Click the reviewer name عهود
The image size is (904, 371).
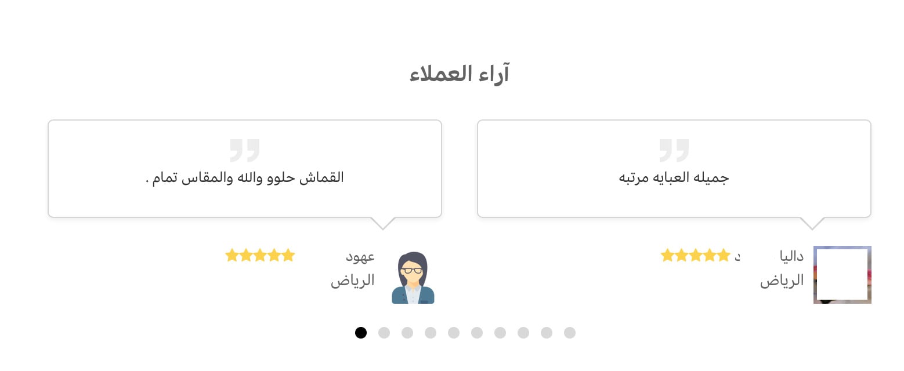(360, 256)
